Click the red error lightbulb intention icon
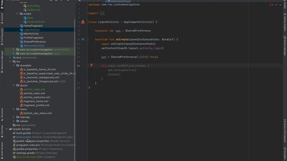Screen dimensions: 287x161 [x=91, y=65]
